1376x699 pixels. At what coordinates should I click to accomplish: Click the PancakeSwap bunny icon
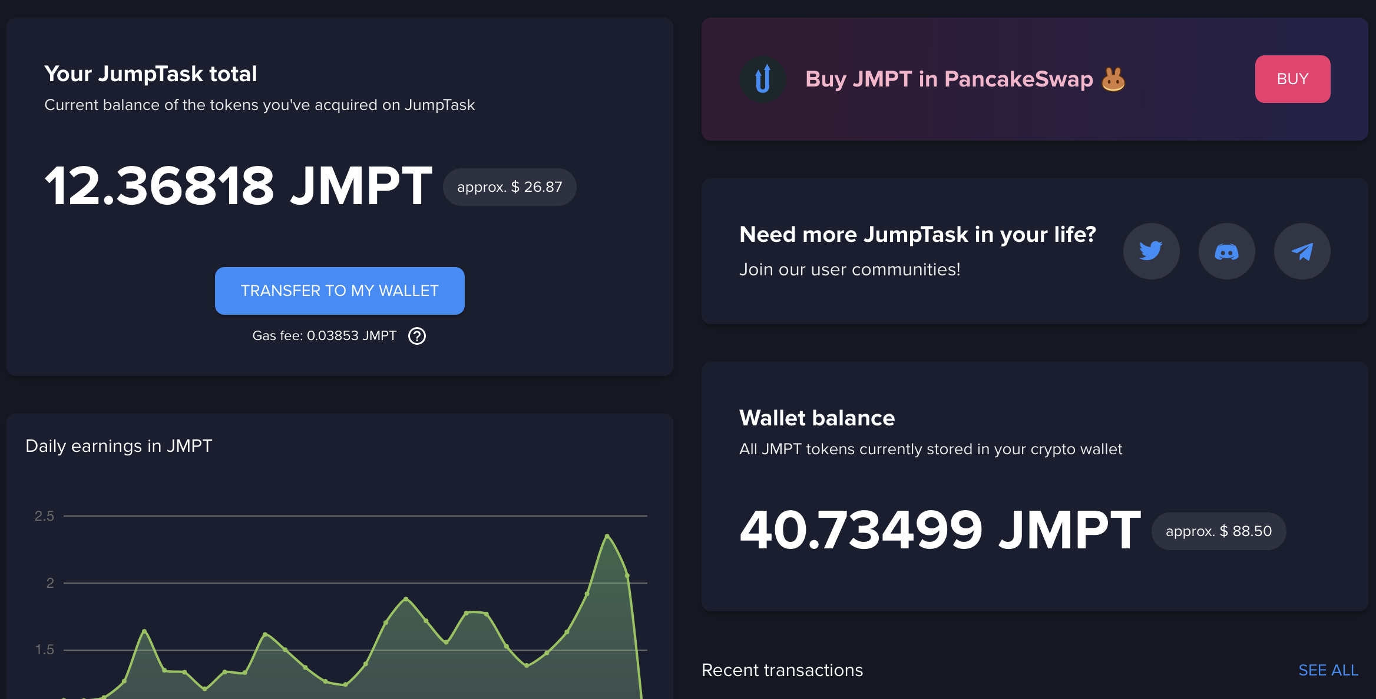[x=1113, y=79]
